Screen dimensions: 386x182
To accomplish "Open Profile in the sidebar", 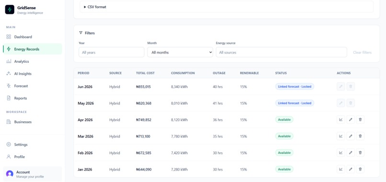I will 33,157.
